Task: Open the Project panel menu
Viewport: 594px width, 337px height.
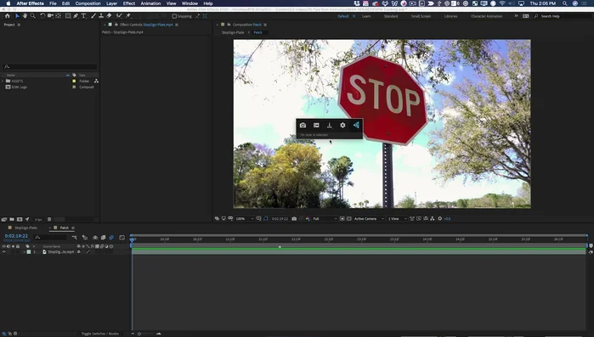Action: (x=19, y=25)
